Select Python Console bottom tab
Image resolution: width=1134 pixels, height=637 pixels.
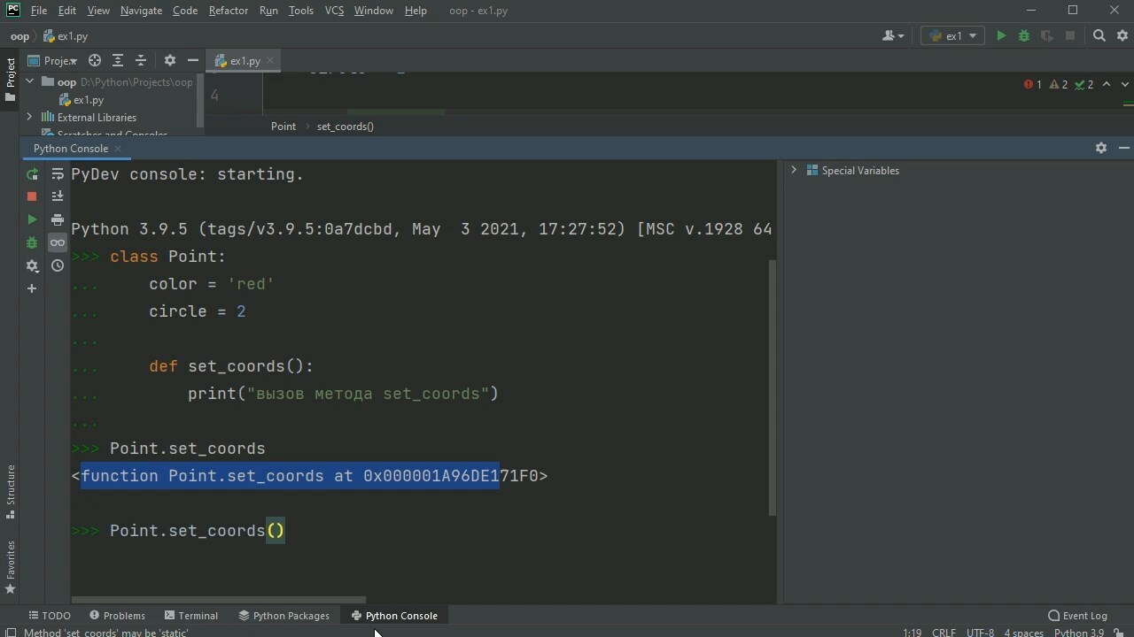click(x=394, y=616)
